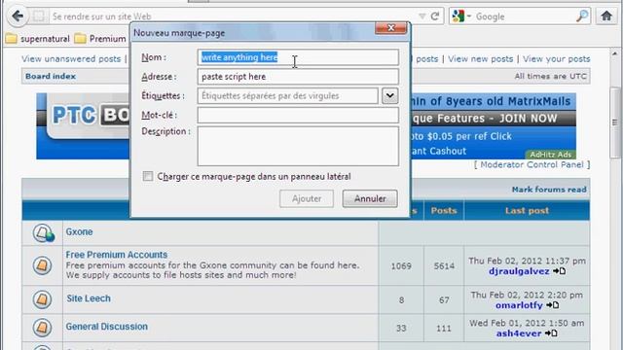Open the Moderator Control Panel link
The width and height of the screenshot is (623, 350).
coord(531,164)
